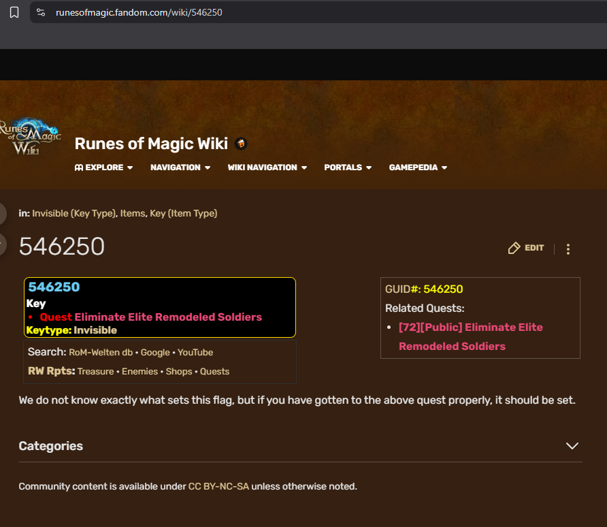Open the site information icon in address bar
Image resolution: width=607 pixels, height=527 pixels.
click(x=41, y=12)
